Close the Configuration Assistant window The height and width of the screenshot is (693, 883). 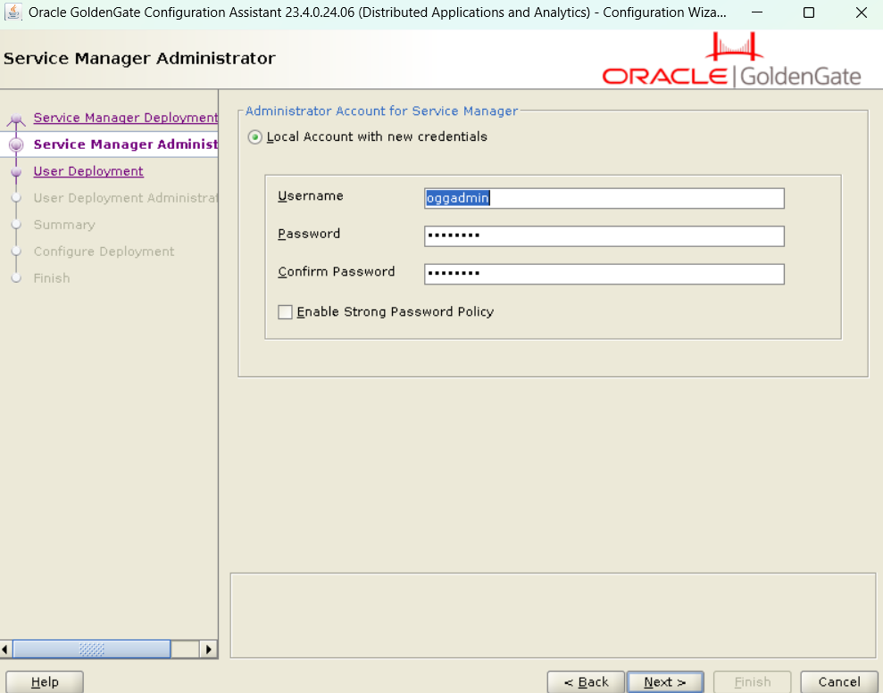tap(862, 12)
